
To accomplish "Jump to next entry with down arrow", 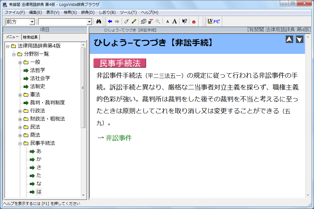I will pyautogui.click(x=299, y=39).
